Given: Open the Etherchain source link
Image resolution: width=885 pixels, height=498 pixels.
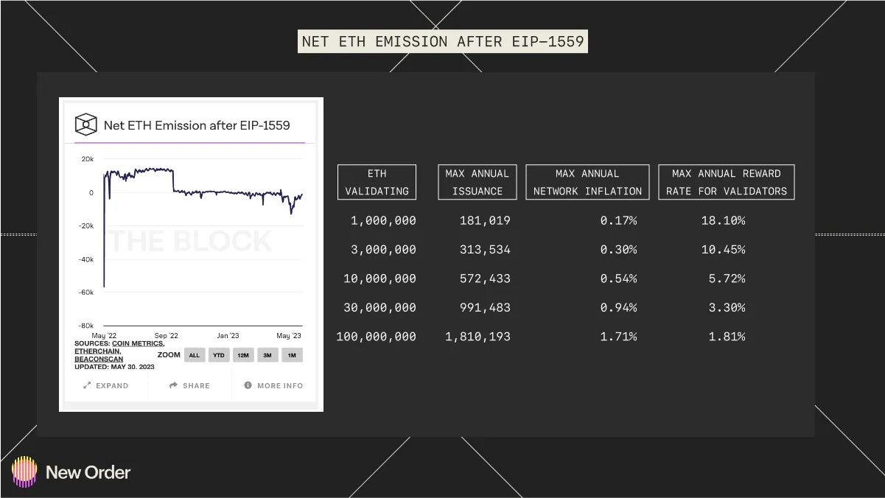Looking at the screenshot, I should pos(97,351).
